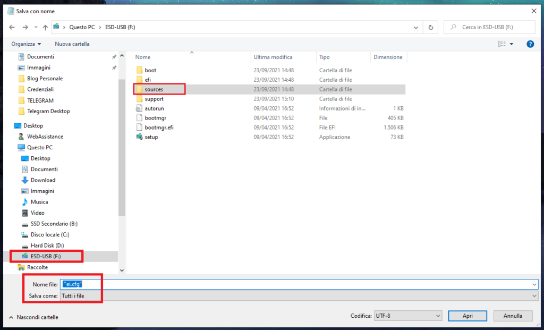Sort files by Nome column

tap(143, 57)
